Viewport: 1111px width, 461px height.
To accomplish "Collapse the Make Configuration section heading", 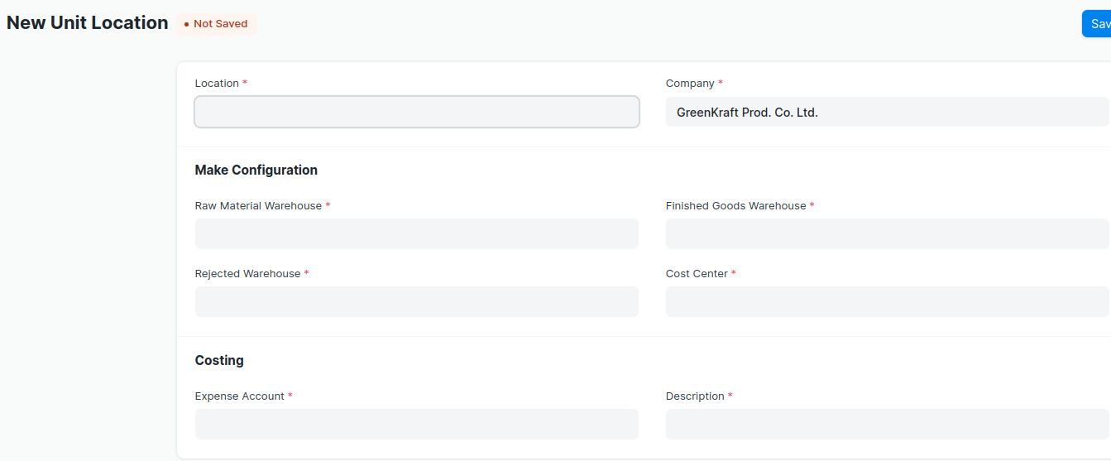I will pos(256,170).
